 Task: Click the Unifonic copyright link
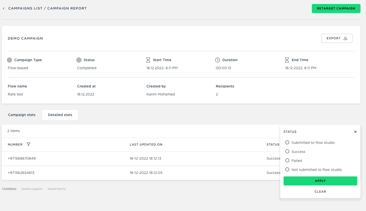click(9, 189)
